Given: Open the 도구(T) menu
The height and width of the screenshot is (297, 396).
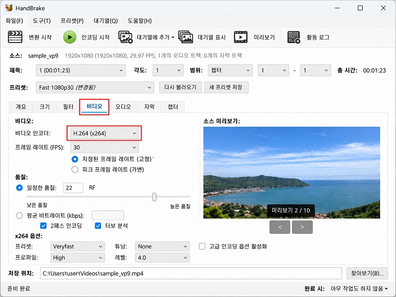Looking at the screenshot, I should coord(42,21).
